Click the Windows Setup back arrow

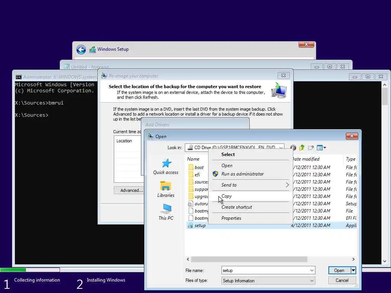tap(81, 50)
